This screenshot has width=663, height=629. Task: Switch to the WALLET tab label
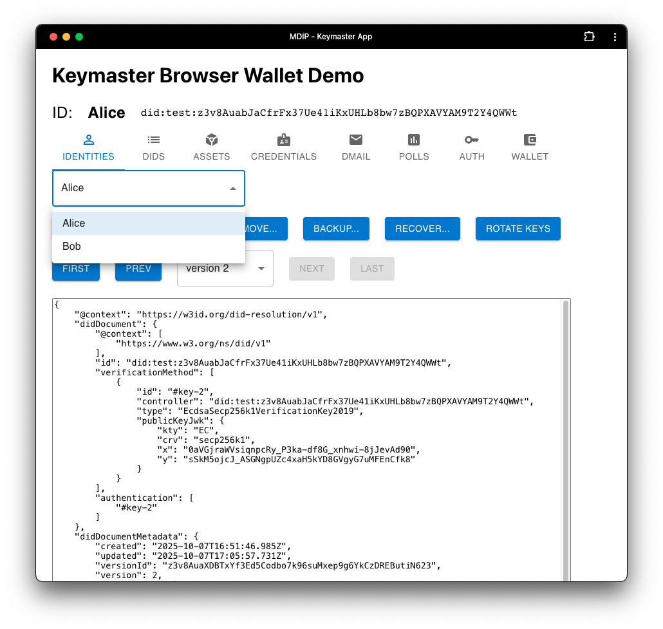tap(530, 156)
